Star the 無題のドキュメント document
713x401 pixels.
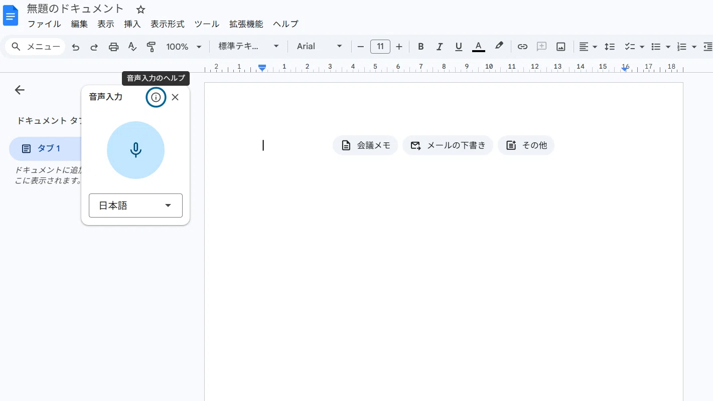141,10
